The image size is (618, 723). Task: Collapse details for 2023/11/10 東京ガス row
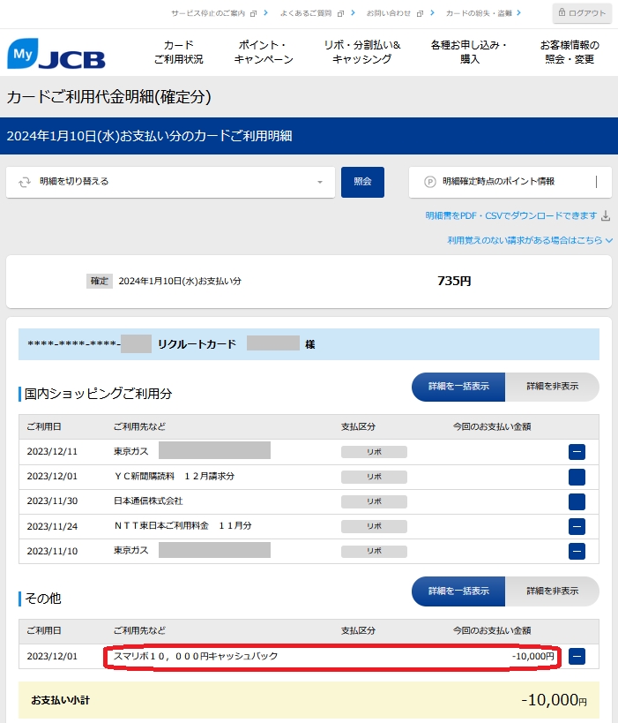[577, 551]
